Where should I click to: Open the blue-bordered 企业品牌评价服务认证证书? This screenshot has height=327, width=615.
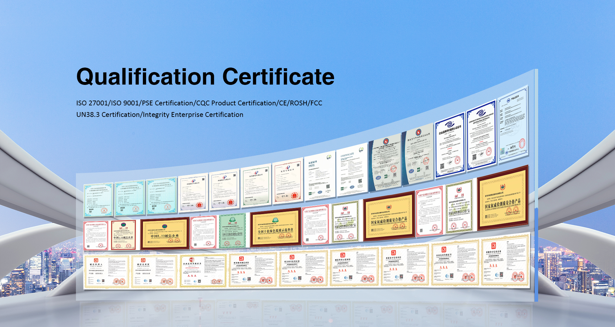pos(450,145)
